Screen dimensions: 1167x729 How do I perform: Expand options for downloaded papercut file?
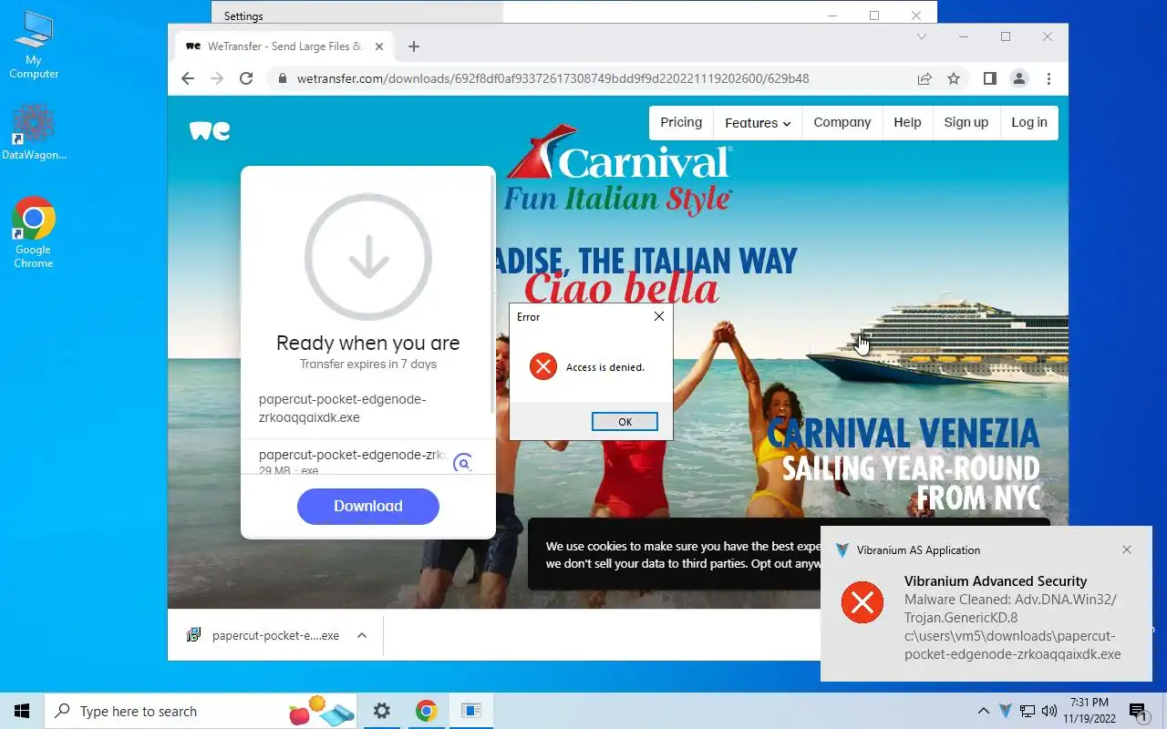coord(362,635)
